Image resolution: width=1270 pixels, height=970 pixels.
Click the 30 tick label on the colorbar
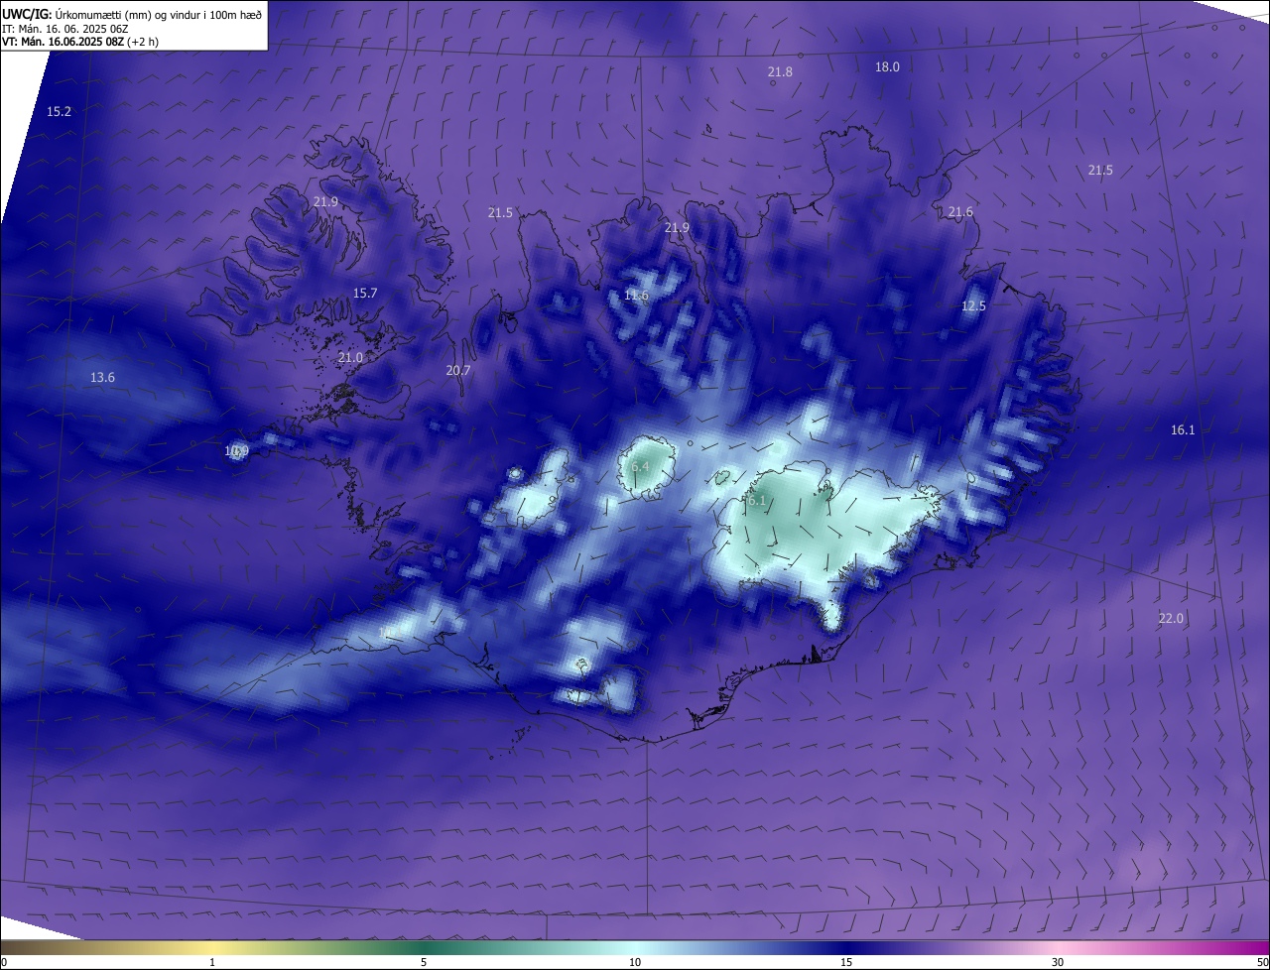pos(1058,963)
